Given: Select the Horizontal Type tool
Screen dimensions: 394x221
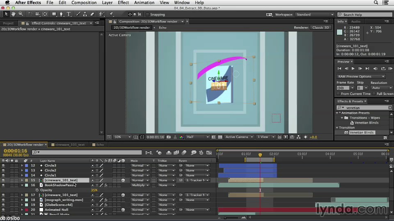Looking at the screenshot, I should coord(69,14).
